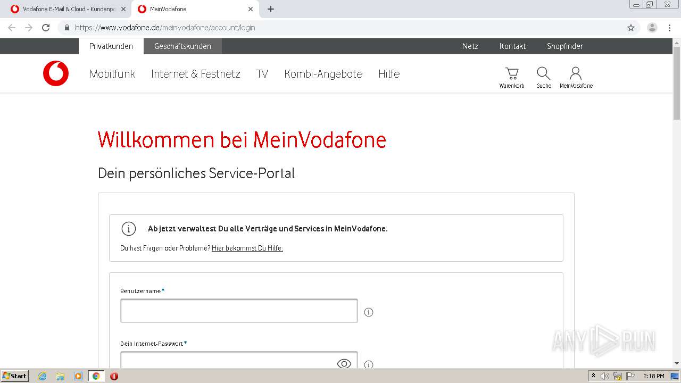Open the MeinVodafone account icon
This screenshot has height=383, width=681.
576,77
